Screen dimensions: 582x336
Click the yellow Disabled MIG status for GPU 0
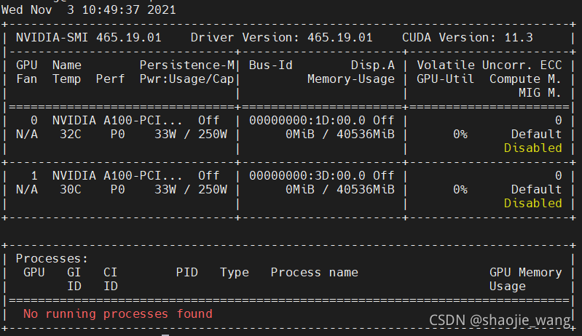[x=532, y=148]
